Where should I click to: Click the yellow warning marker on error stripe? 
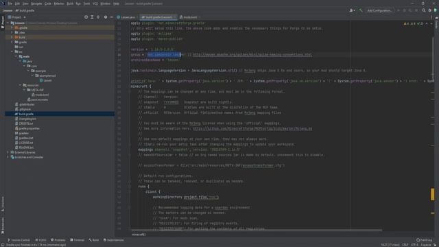433,194
